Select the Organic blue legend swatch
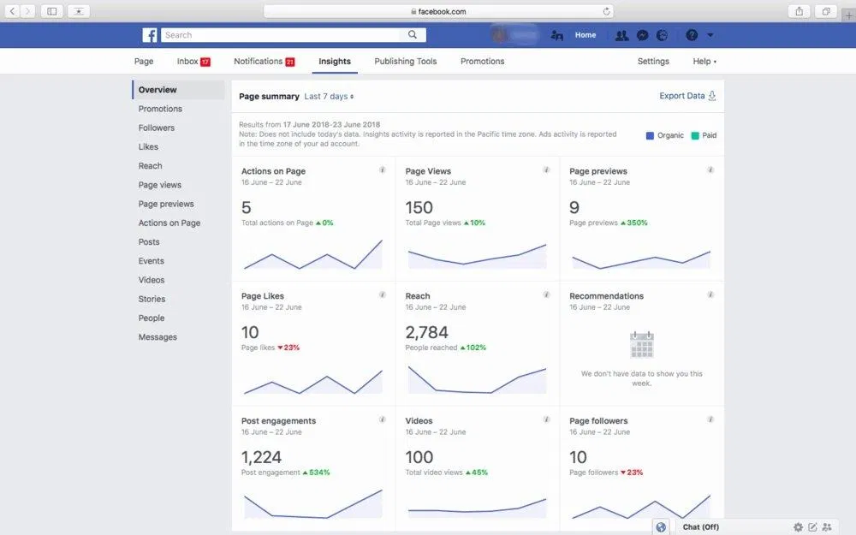 tap(651, 134)
